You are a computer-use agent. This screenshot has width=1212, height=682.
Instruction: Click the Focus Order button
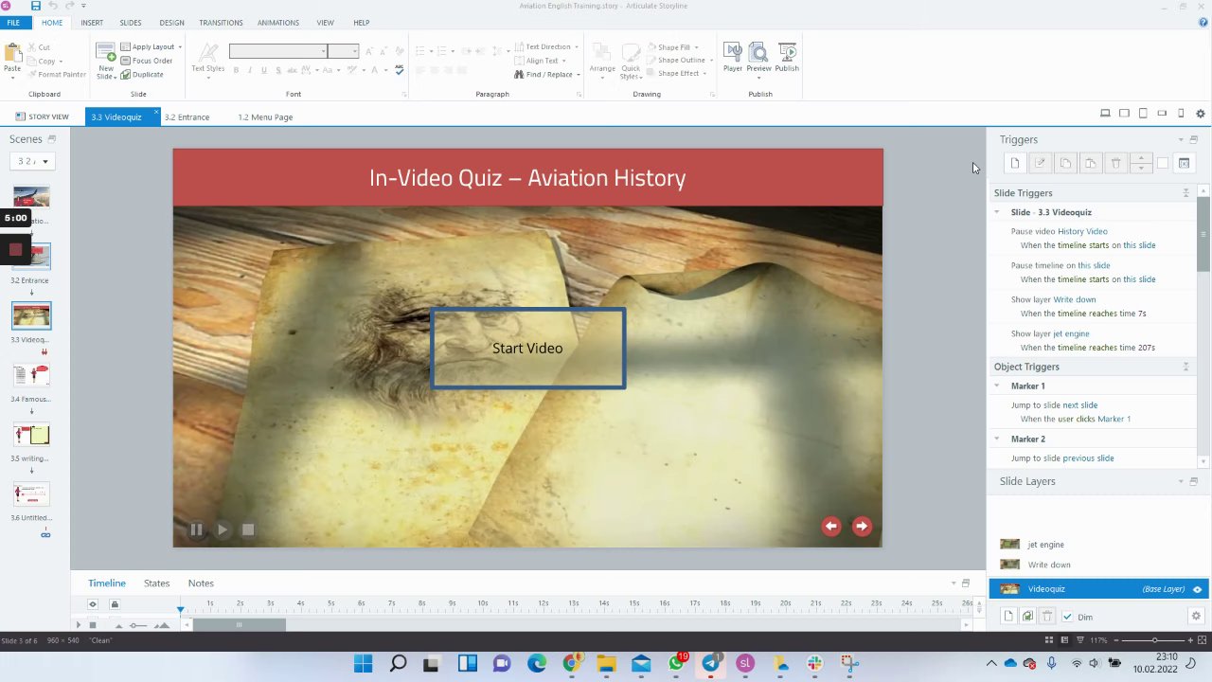point(147,61)
